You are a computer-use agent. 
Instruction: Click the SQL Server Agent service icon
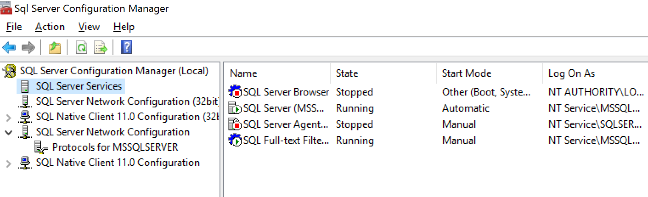[235, 124]
